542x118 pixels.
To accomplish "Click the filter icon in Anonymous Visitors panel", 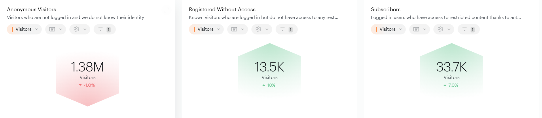I will [101, 29].
